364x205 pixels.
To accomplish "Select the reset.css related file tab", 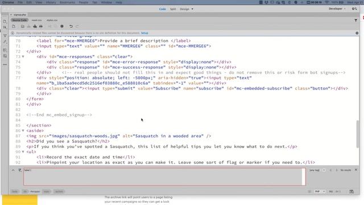I will [36, 20].
